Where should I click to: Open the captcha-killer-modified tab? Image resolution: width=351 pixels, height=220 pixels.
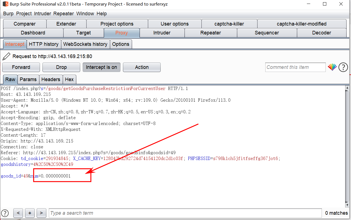click(302, 24)
